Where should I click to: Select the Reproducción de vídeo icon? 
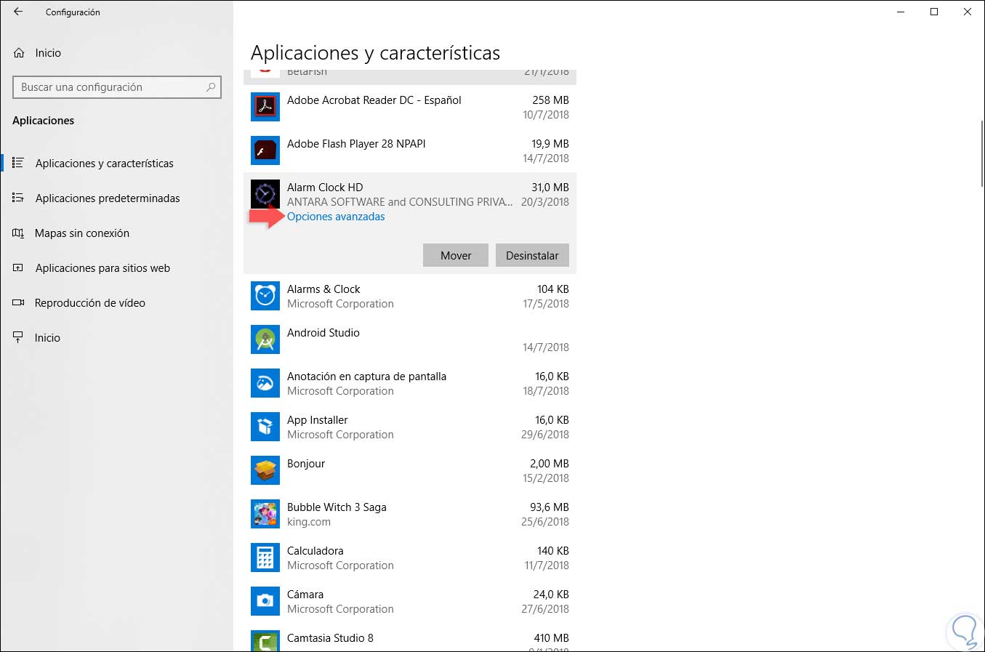pyautogui.click(x=18, y=302)
